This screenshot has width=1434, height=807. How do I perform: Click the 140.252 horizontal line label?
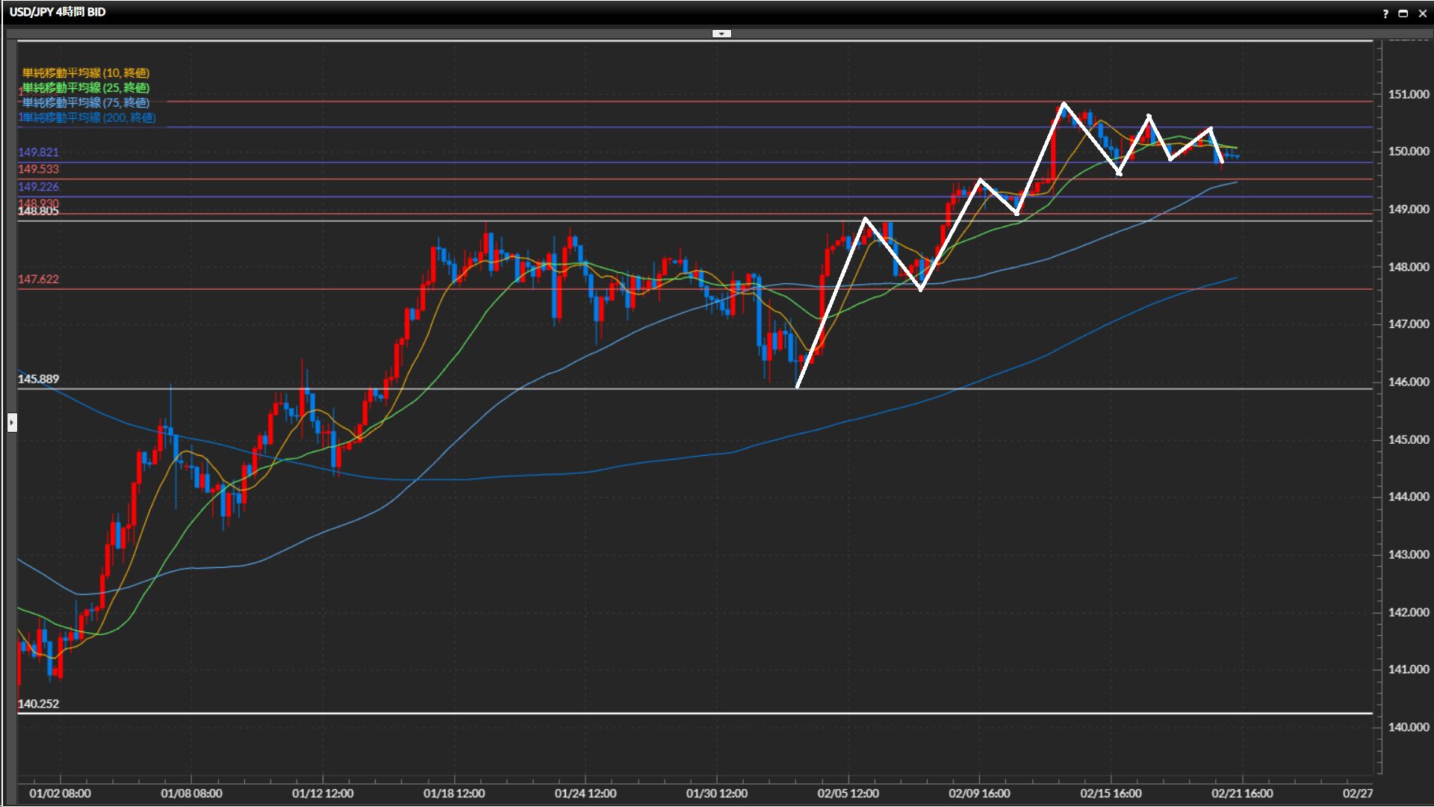coord(38,703)
